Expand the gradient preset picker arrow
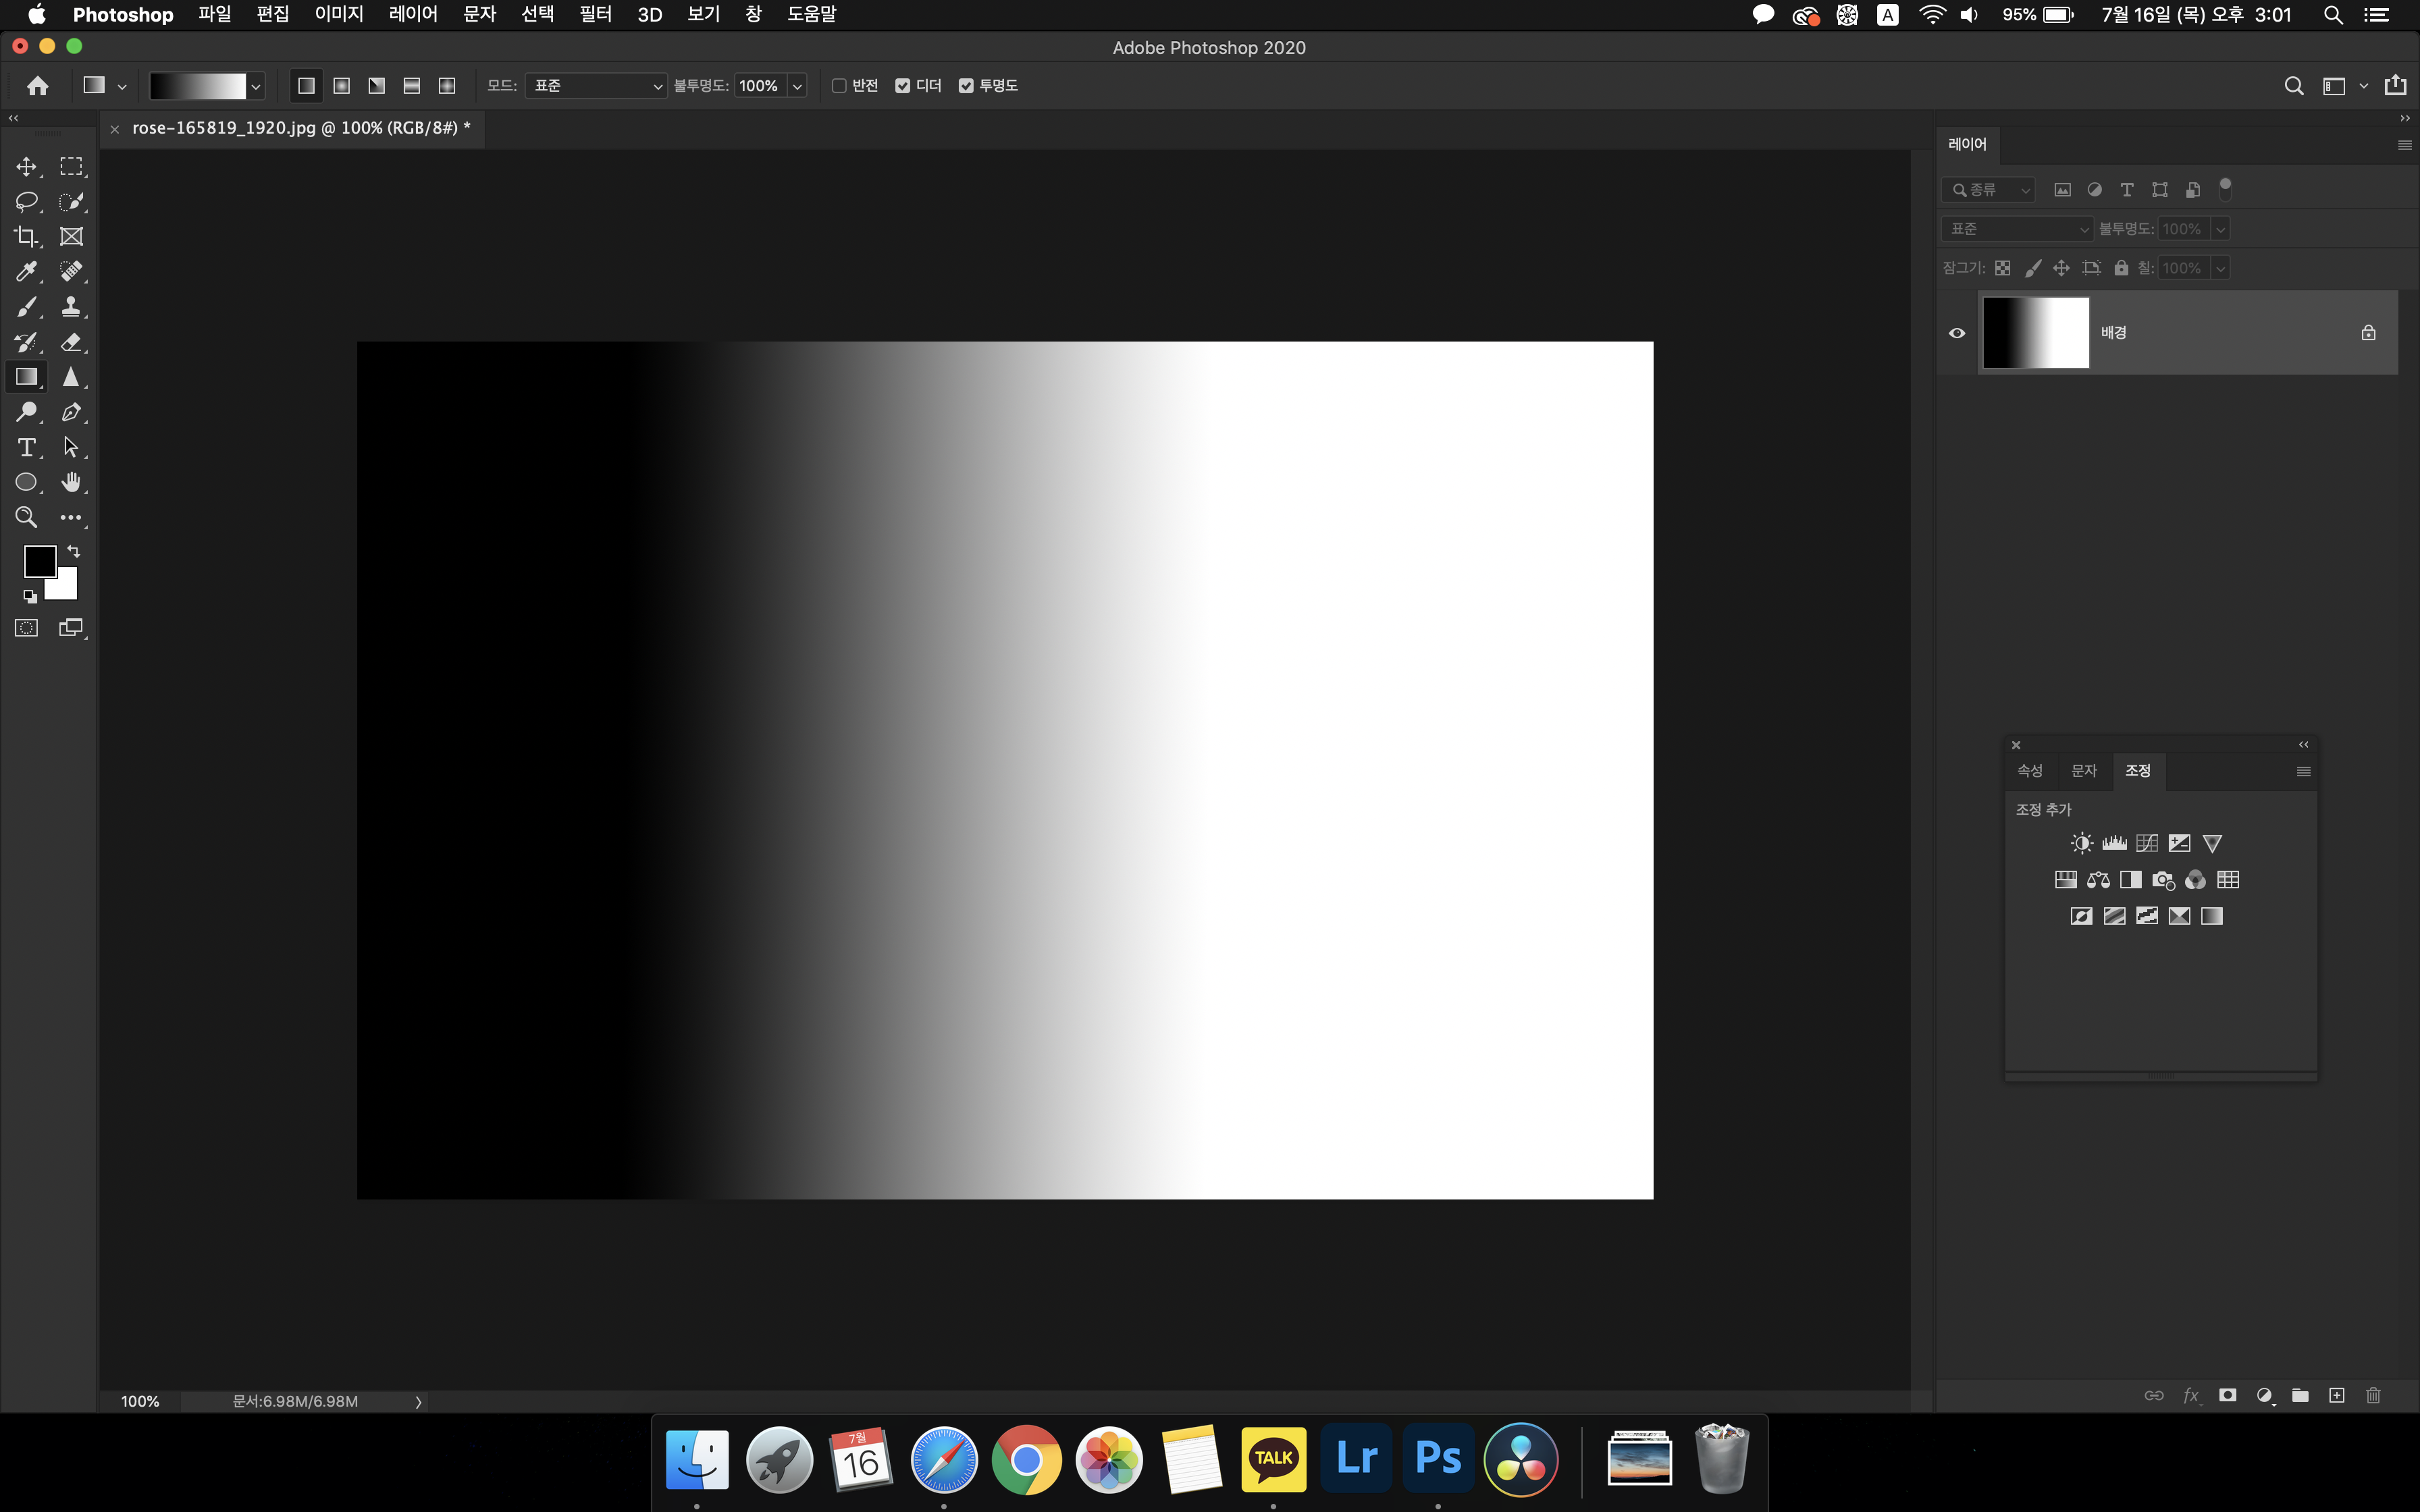 (256, 87)
